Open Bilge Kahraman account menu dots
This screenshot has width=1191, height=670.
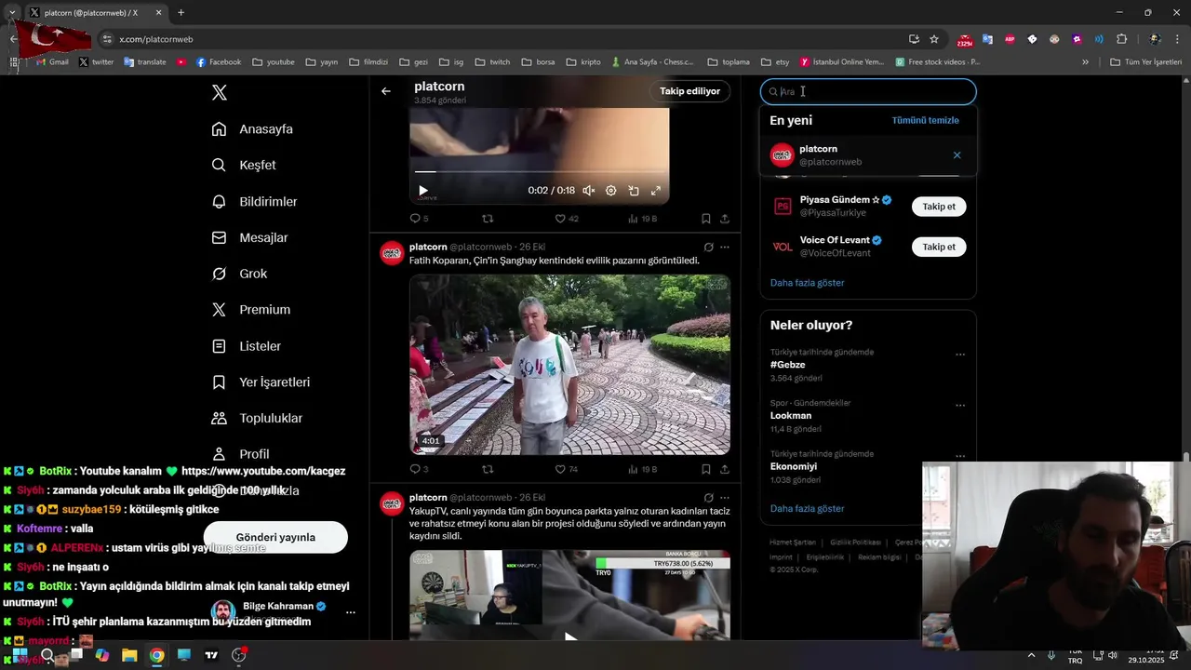(351, 612)
